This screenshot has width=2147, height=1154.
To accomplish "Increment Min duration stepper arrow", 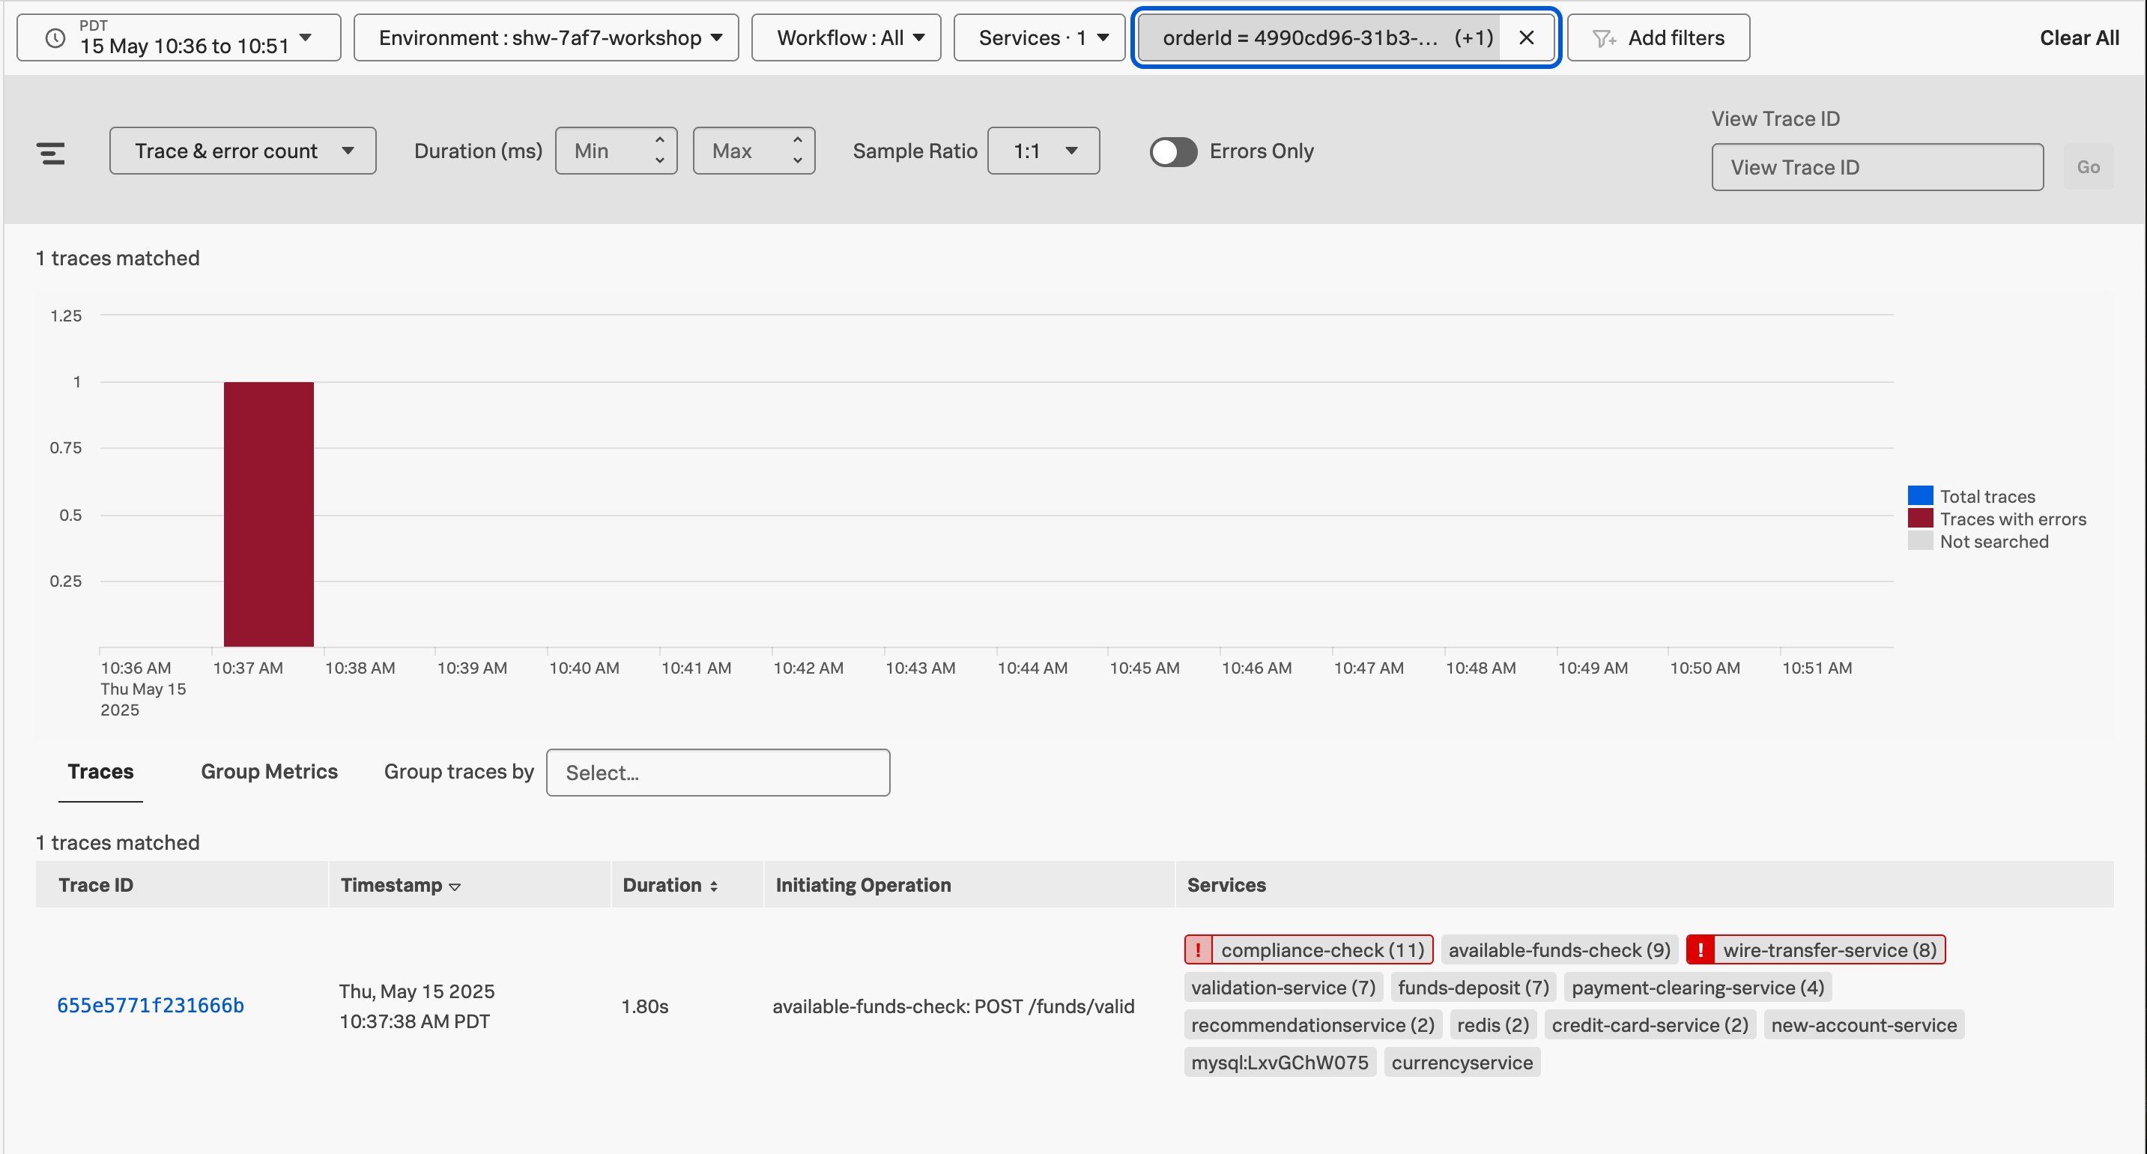I will click(x=659, y=140).
